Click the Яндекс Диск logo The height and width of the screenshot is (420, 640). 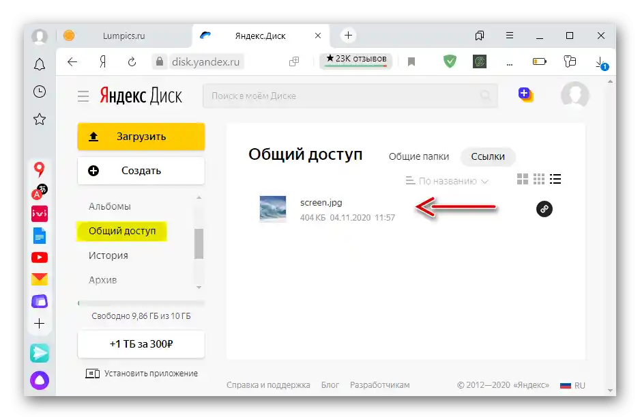tap(141, 96)
